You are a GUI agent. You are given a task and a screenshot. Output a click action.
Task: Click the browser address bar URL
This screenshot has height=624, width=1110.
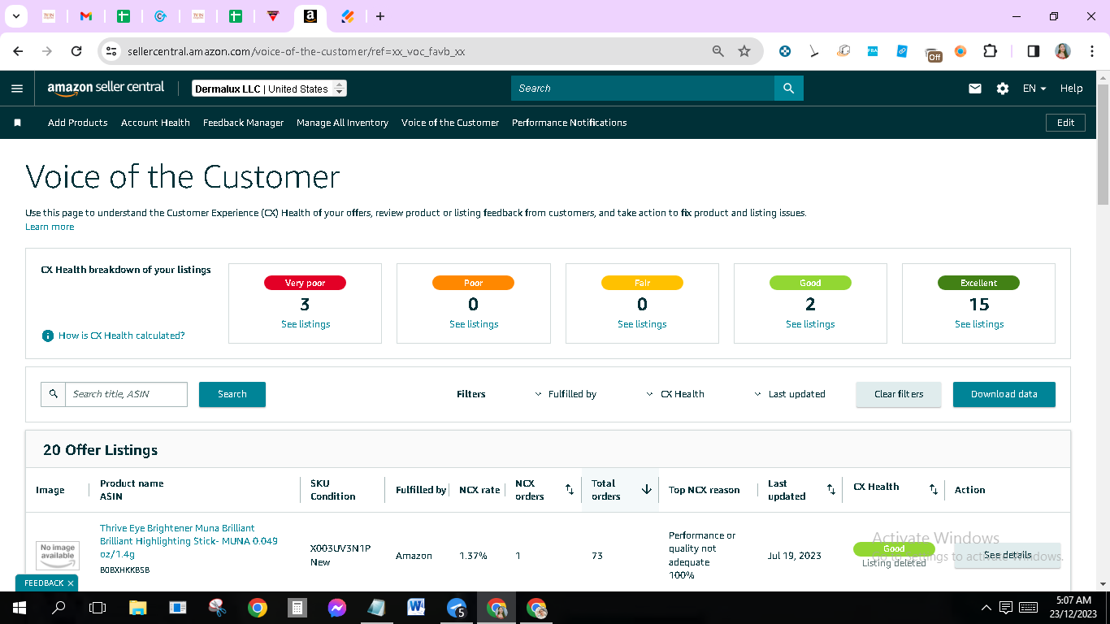coord(296,51)
